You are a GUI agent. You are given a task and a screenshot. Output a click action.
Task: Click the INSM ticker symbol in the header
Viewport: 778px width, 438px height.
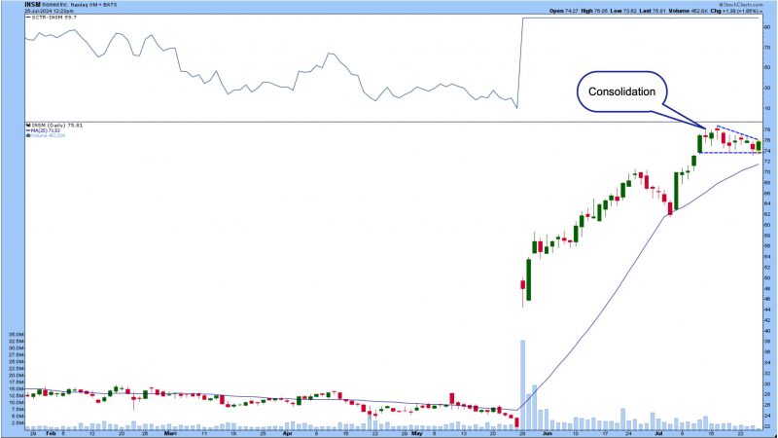click(32, 5)
